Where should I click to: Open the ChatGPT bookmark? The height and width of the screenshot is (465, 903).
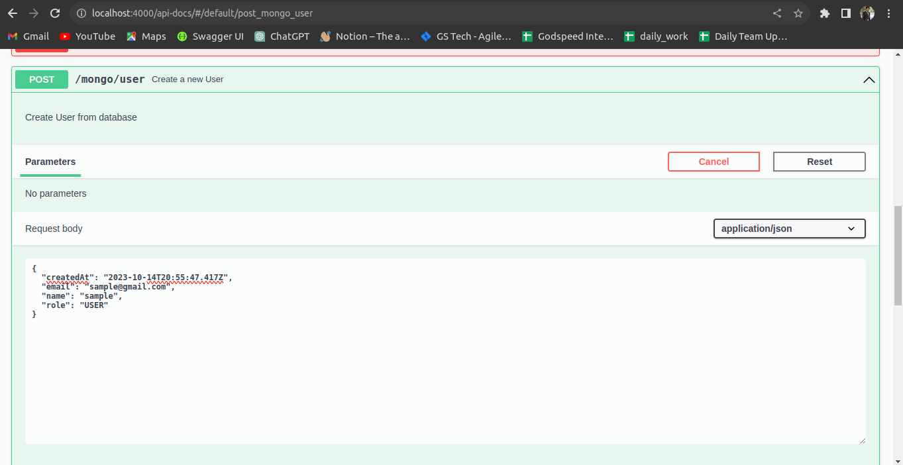point(282,36)
